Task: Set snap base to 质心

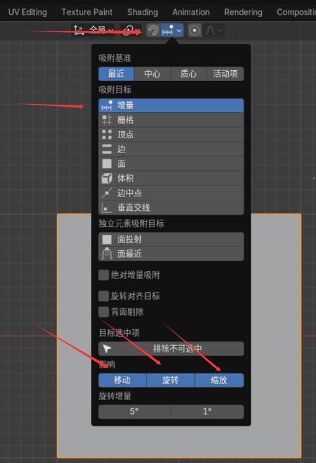Action: click(x=189, y=73)
